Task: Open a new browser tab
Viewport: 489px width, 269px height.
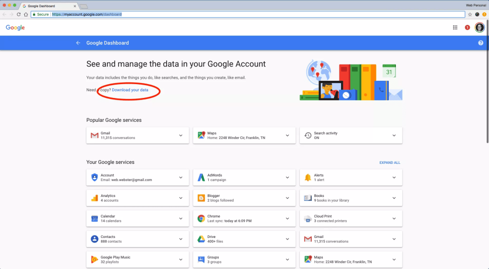Action: click(84, 6)
